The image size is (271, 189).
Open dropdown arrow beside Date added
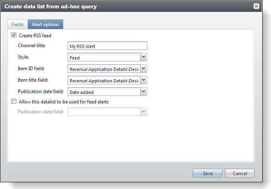(x=144, y=92)
